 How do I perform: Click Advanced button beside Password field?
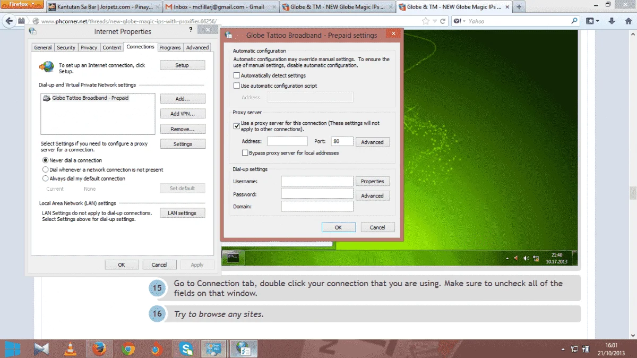372,195
